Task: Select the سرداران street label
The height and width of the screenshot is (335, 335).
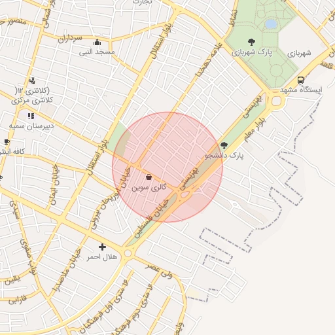Action: [70, 39]
